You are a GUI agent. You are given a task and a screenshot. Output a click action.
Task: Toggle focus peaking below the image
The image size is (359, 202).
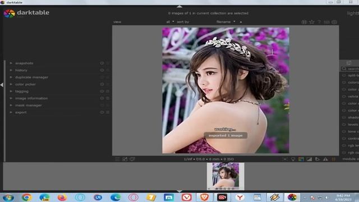pos(285,159)
